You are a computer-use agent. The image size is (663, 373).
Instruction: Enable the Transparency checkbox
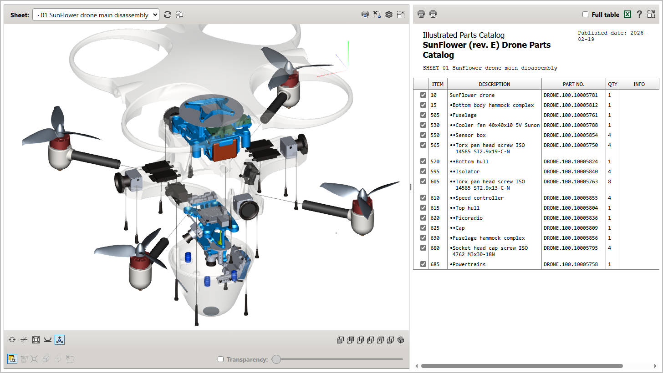221,359
